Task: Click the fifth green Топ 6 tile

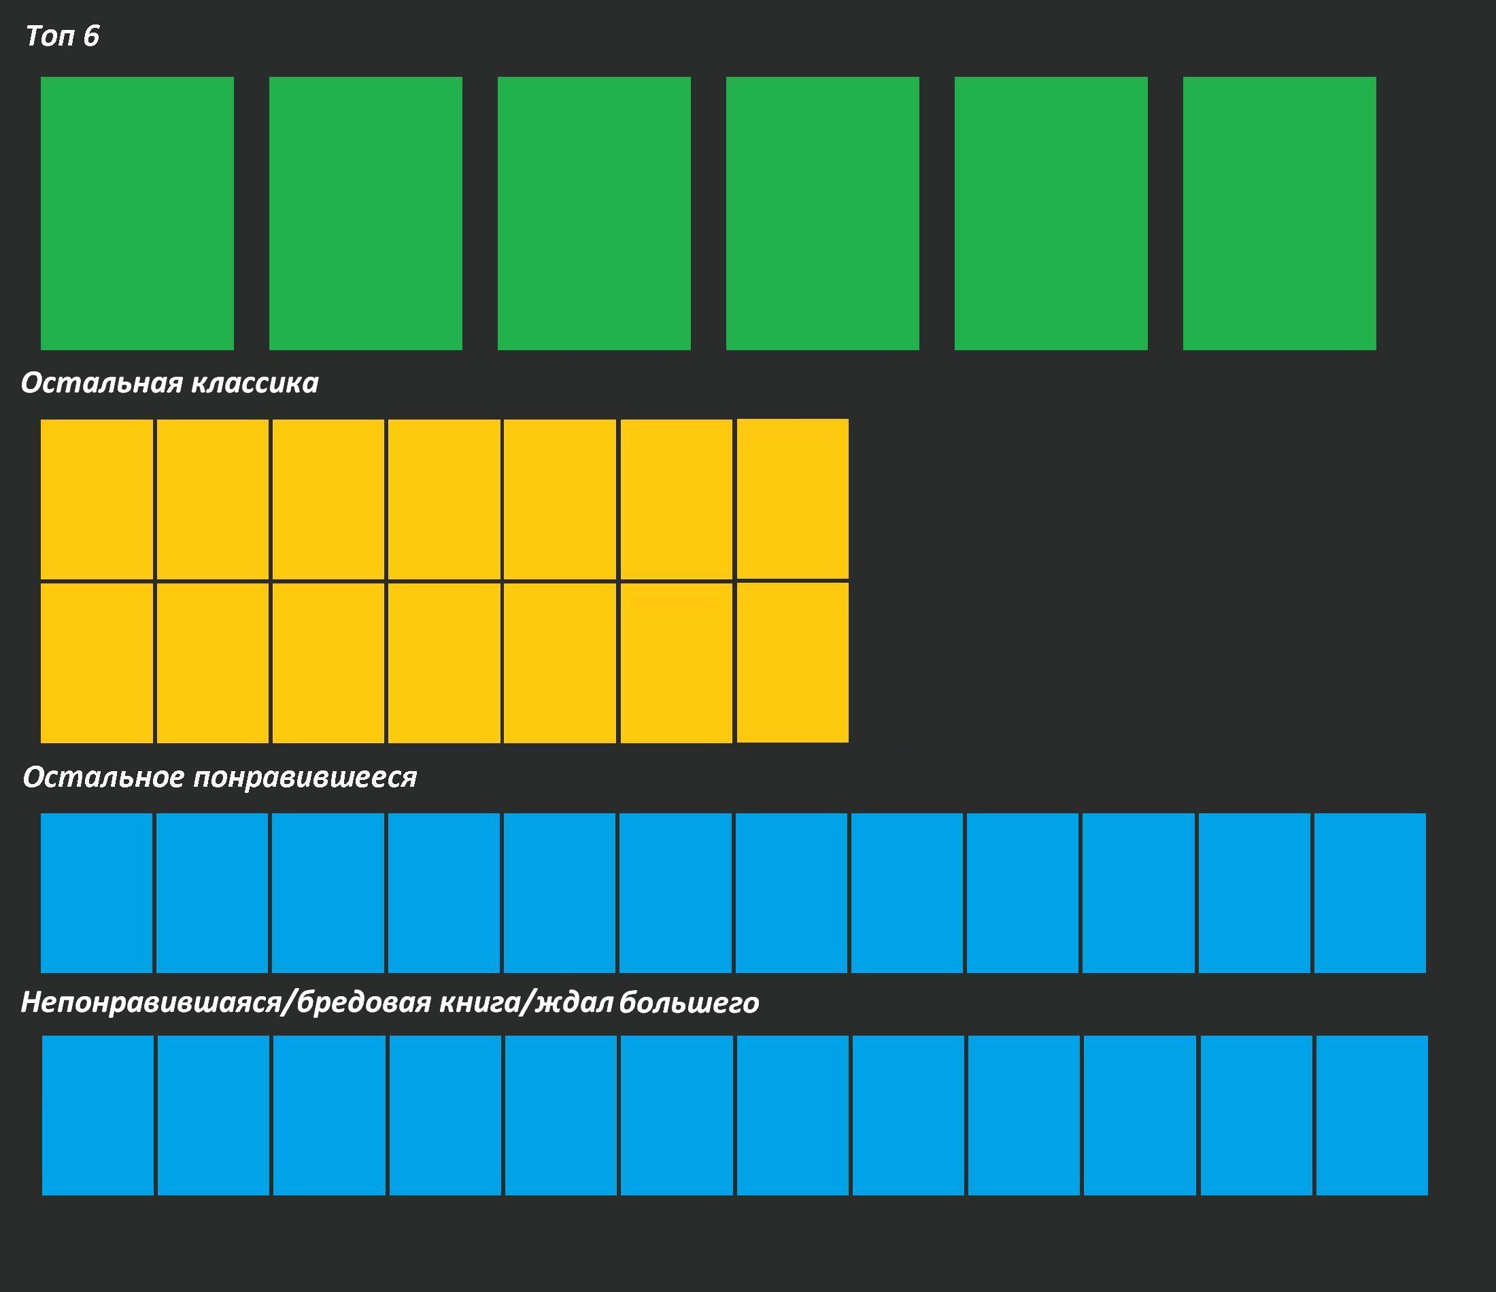Action: [x=1051, y=213]
